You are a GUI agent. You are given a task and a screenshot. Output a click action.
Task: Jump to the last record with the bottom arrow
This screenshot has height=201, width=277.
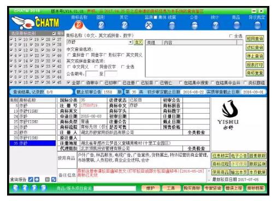pyautogui.click(x=44, y=188)
